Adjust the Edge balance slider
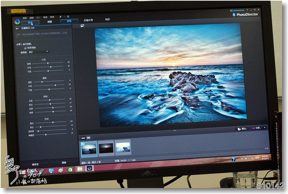Image resolution: width=288 pixels, height=194 pixels. click(x=49, y=89)
